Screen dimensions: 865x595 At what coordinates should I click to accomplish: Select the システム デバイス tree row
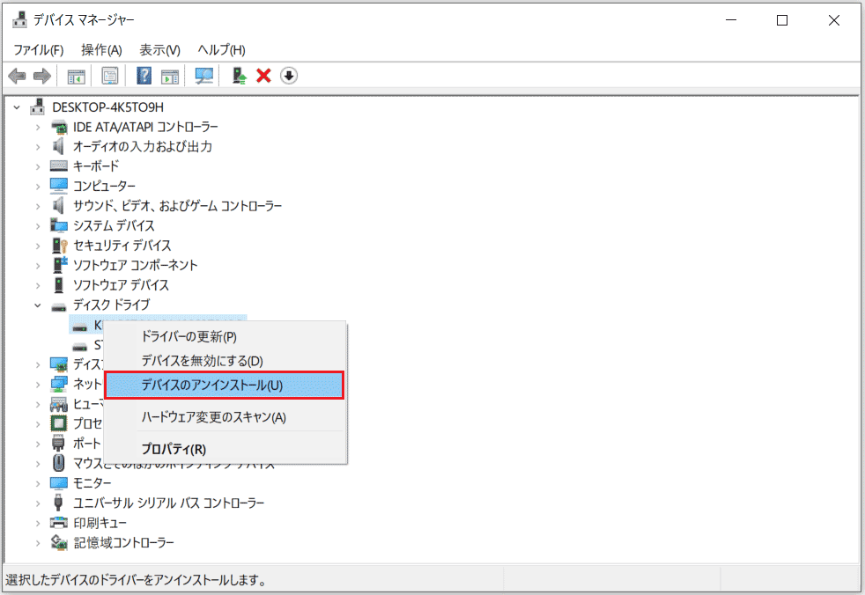click(x=114, y=225)
